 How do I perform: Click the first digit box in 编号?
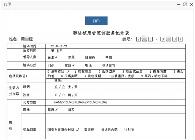(x=138, y=39)
